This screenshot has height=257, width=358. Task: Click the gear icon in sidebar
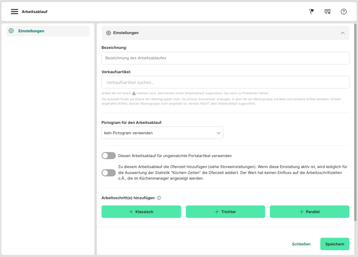click(x=11, y=31)
